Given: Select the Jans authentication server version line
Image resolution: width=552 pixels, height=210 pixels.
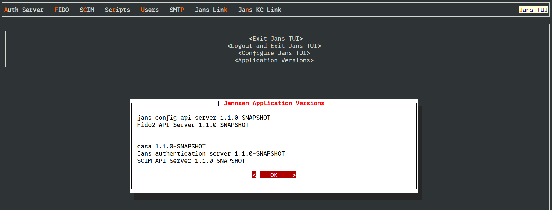Looking at the screenshot, I should tap(211, 153).
